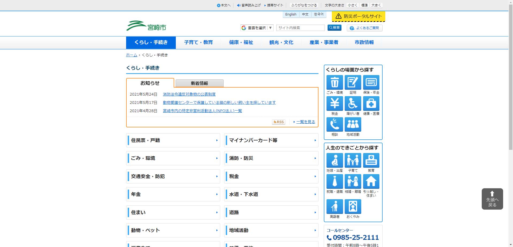Screen dimensions: 513x247
Task: Open the 妊娠・出産 pregnancy icon
Action: pyautogui.click(x=335, y=160)
